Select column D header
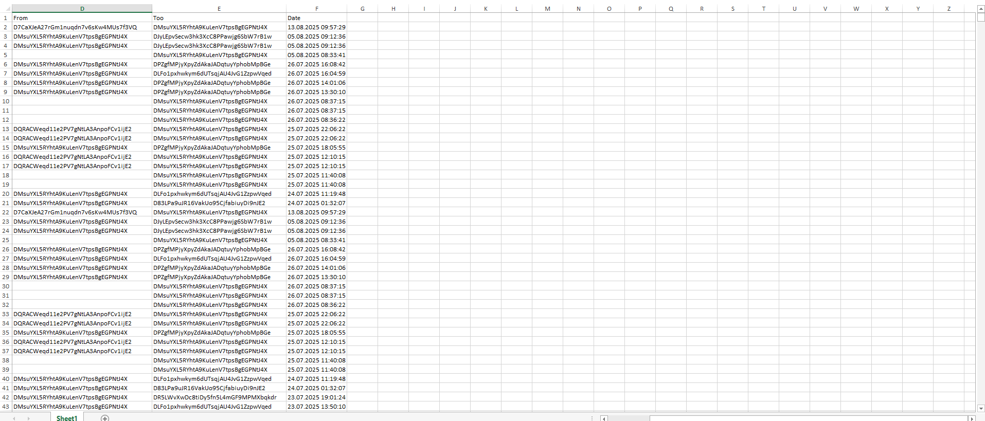The image size is (985, 421). [82, 9]
